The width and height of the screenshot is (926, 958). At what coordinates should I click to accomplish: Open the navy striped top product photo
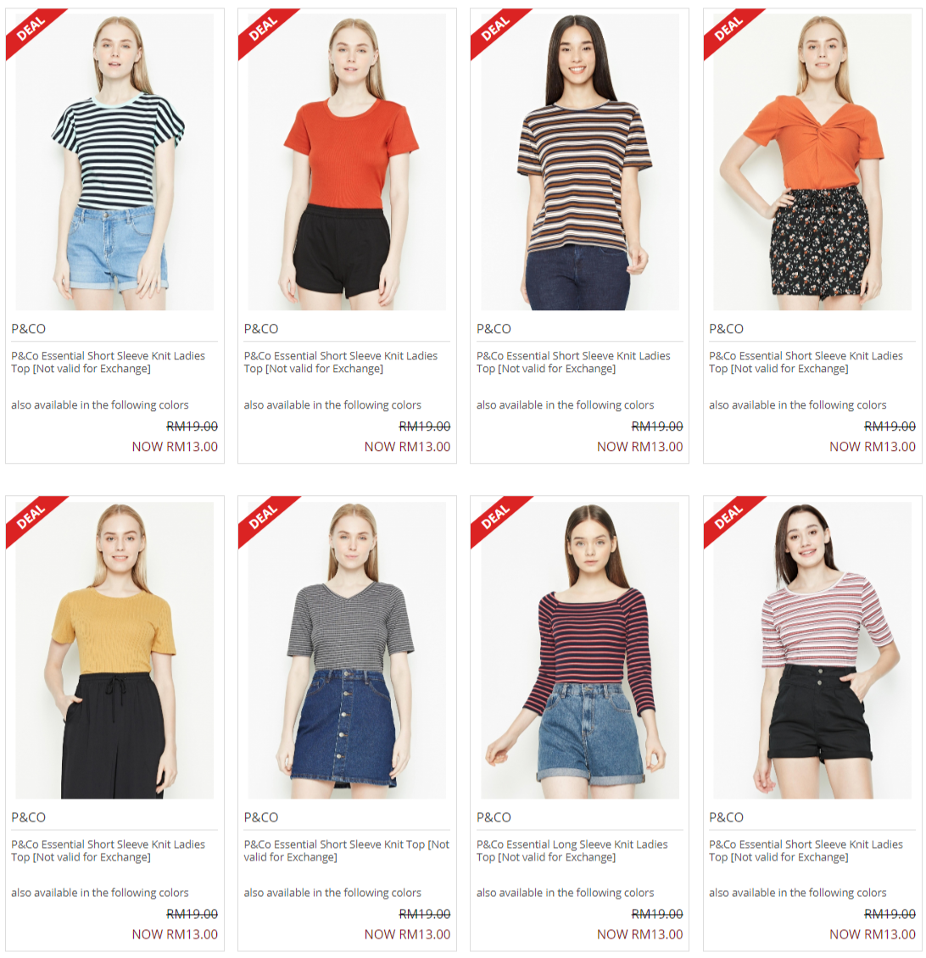coord(115,162)
